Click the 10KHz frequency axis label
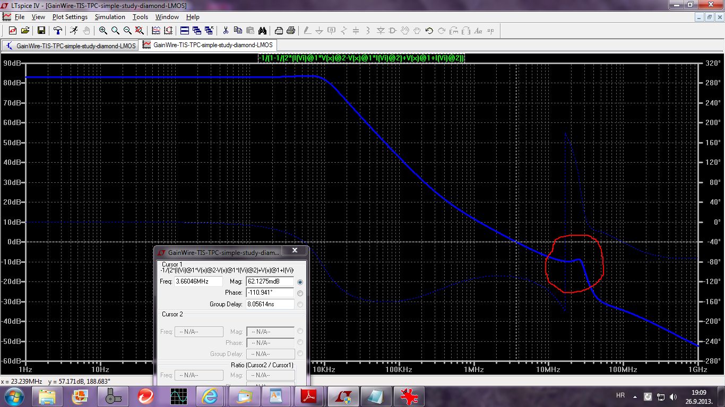This screenshot has width=725, height=407. (x=323, y=369)
